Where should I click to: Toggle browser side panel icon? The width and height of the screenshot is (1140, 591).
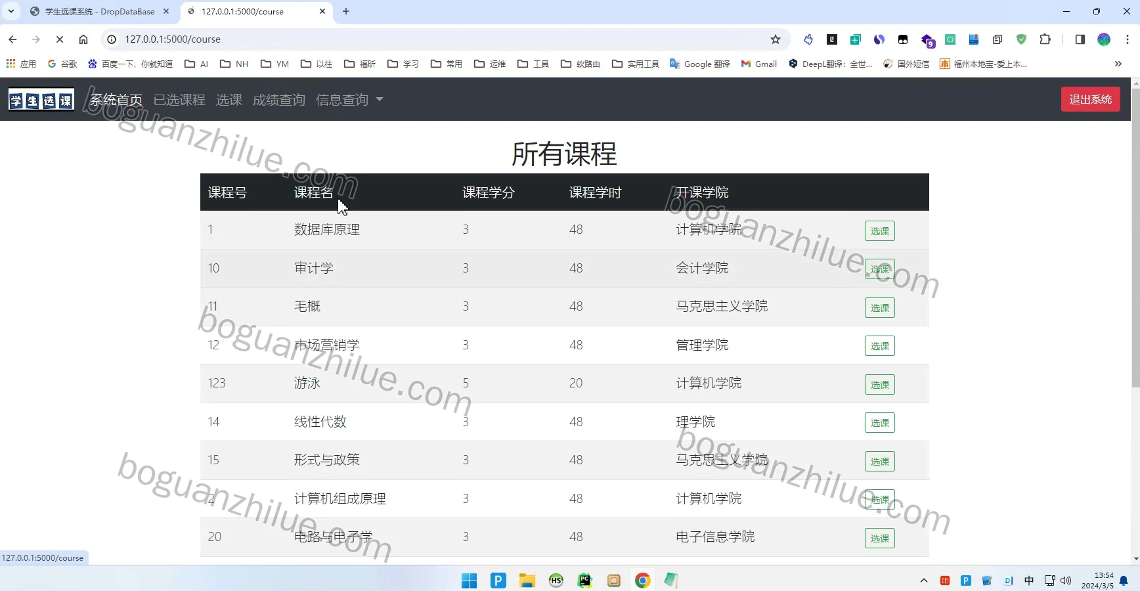[x=1080, y=39]
